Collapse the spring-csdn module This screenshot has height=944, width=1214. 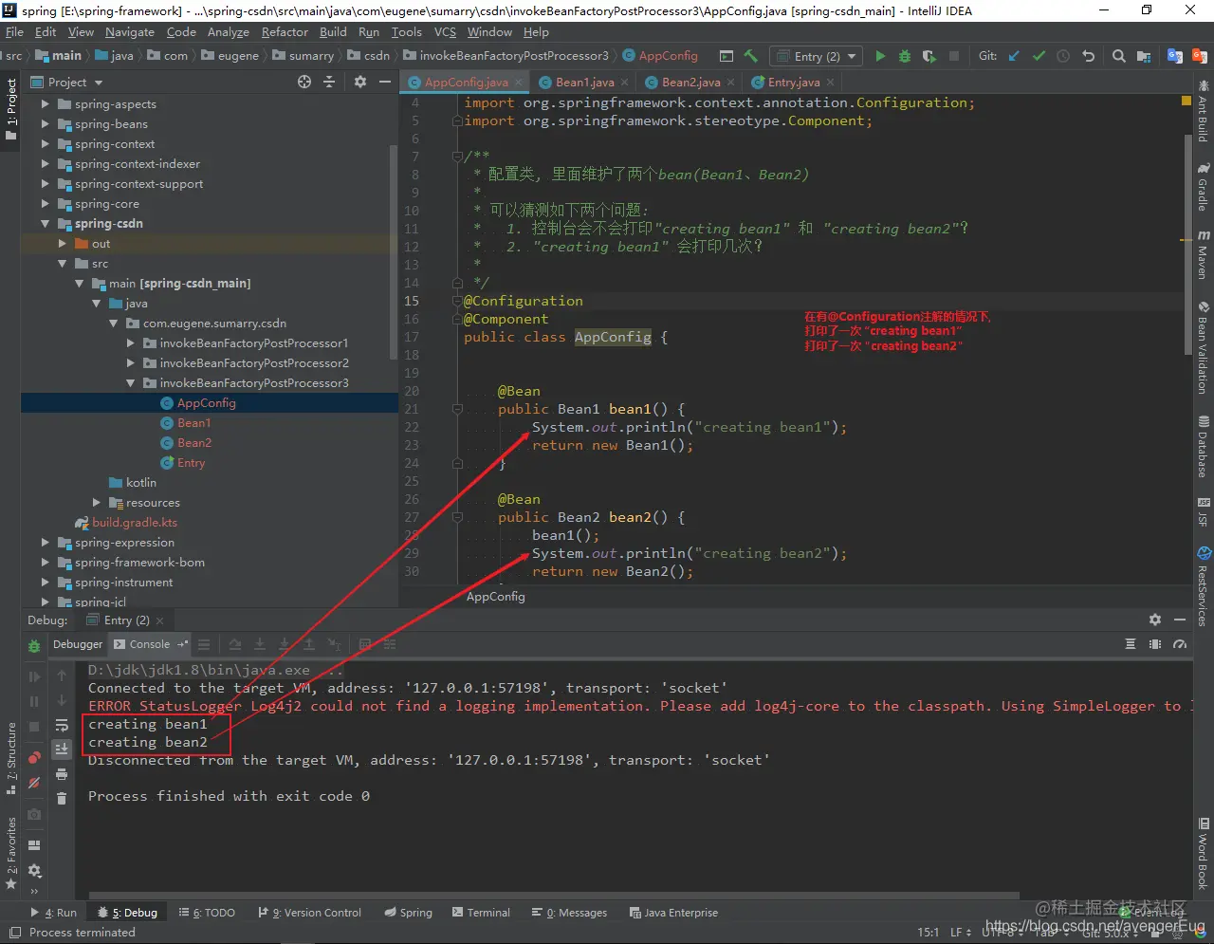point(45,224)
